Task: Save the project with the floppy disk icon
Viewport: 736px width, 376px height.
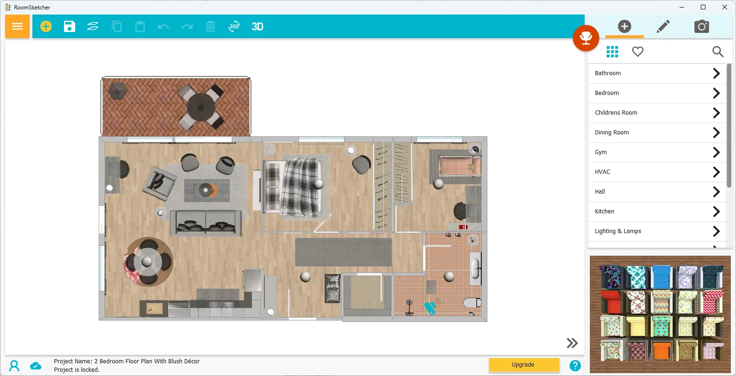Action: tap(70, 26)
